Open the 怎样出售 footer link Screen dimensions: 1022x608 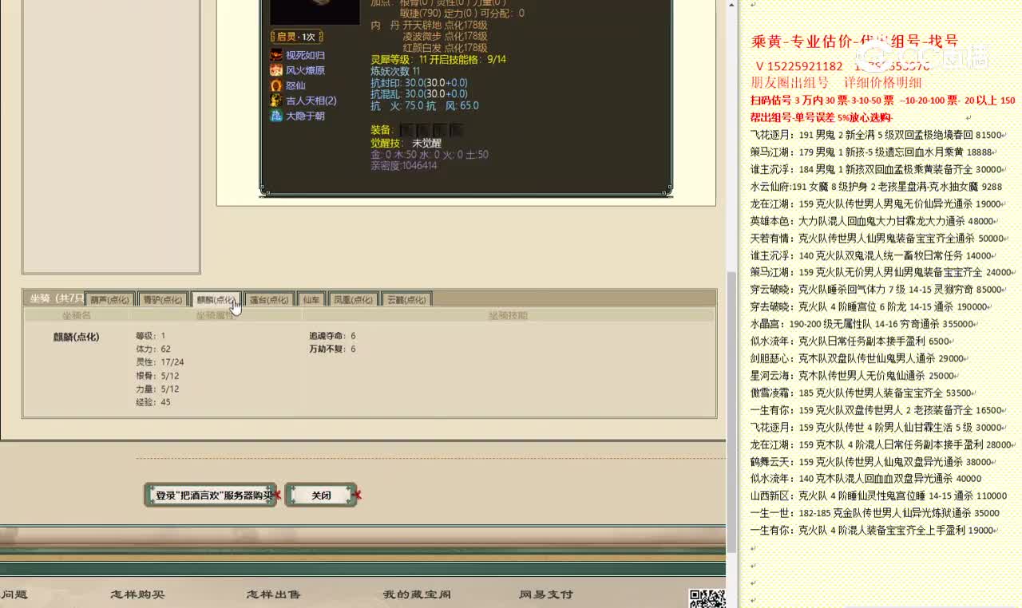[x=274, y=594]
